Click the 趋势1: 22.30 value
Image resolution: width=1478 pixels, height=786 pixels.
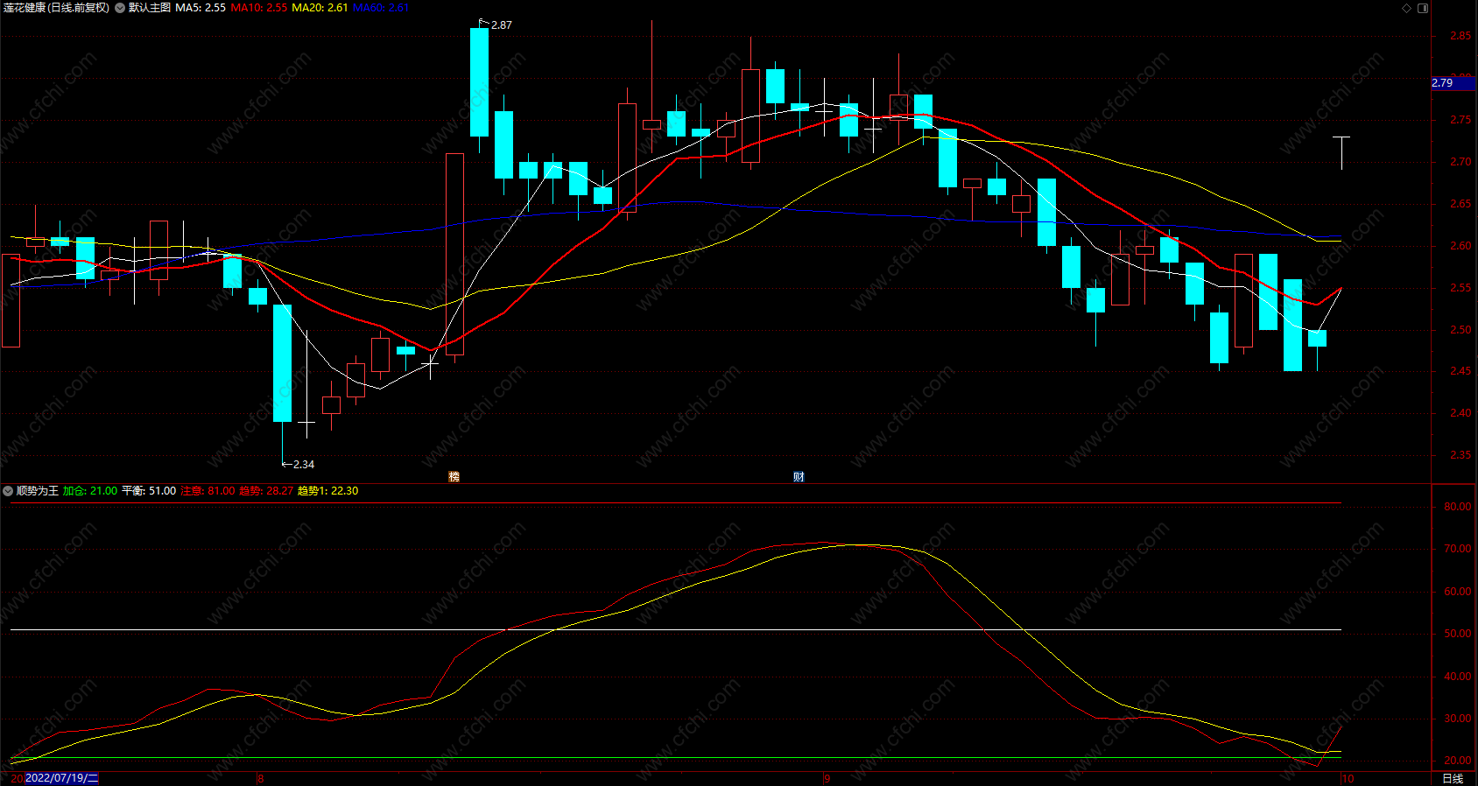[328, 491]
